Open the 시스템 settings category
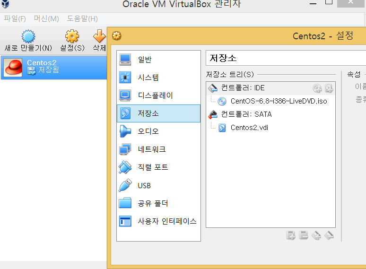Viewport: 366px width, 269px height. [158, 78]
